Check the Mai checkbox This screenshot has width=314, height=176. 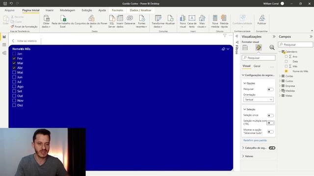(x=14, y=72)
